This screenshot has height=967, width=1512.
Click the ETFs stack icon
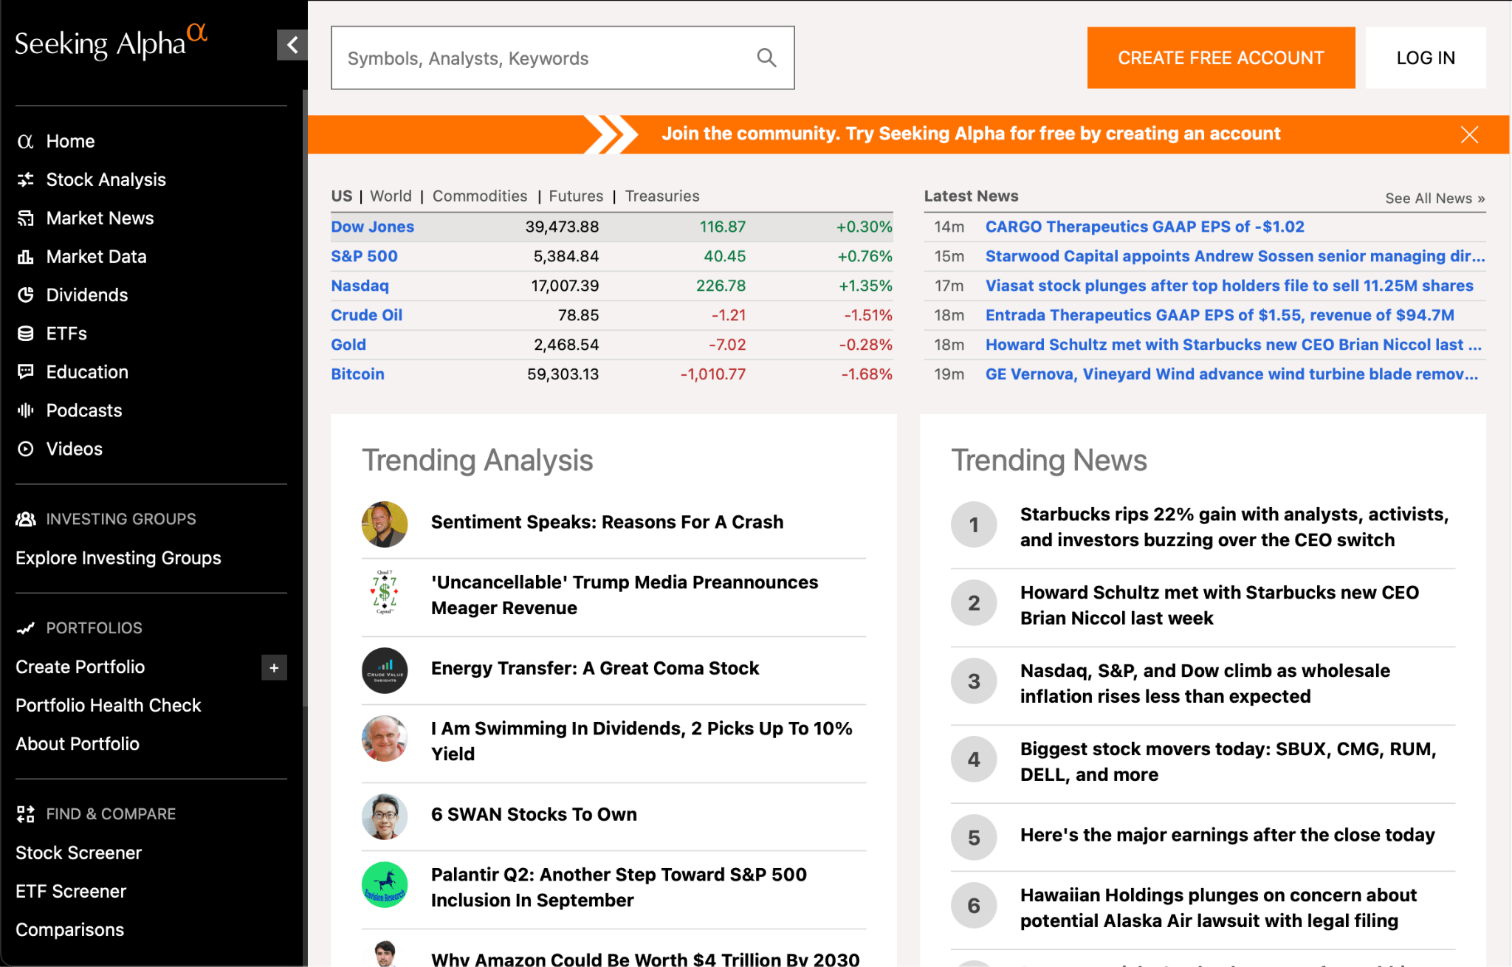26,333
